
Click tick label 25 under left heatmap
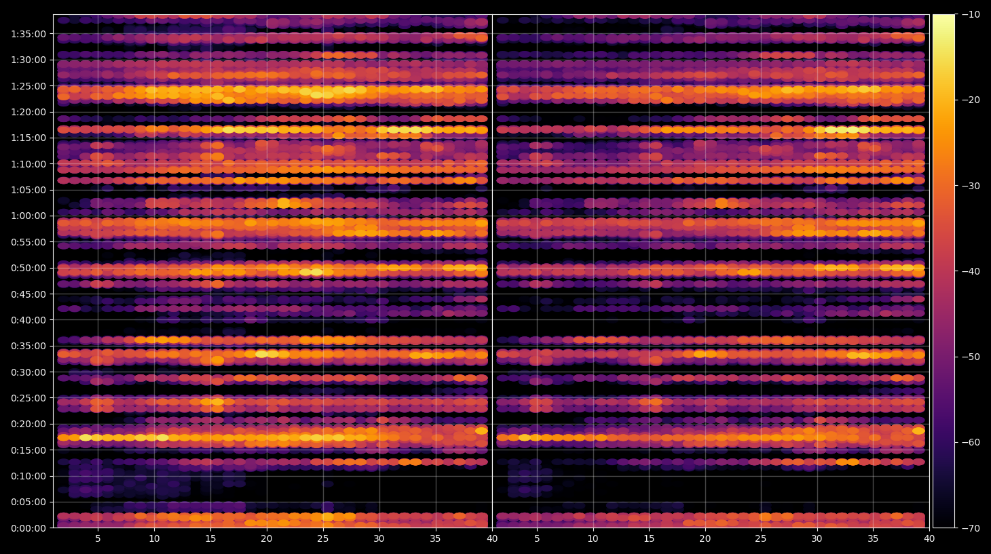coord(323,539)
